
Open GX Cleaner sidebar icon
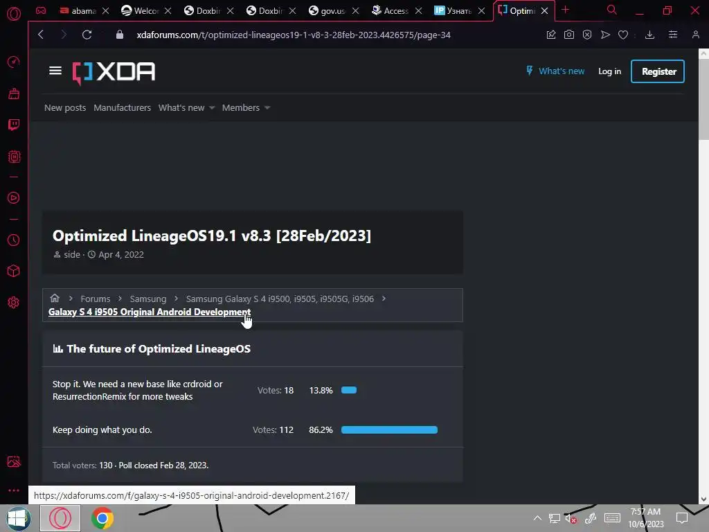click(x=14, y=94)
